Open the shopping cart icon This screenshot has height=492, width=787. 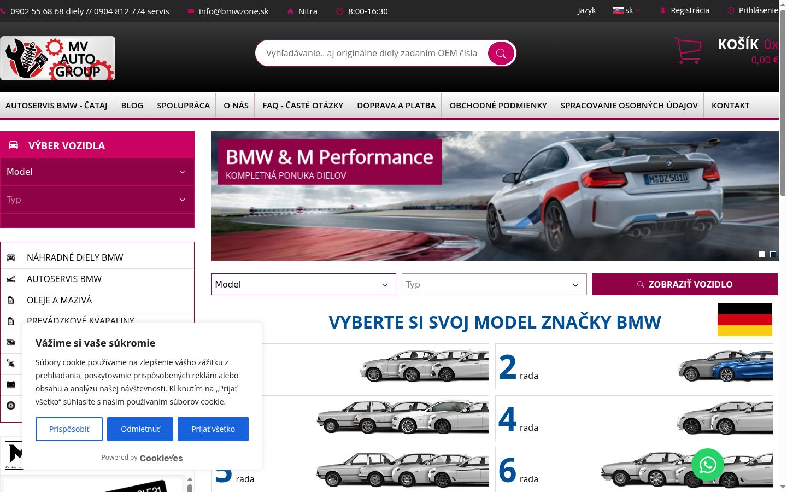(688, 50)
